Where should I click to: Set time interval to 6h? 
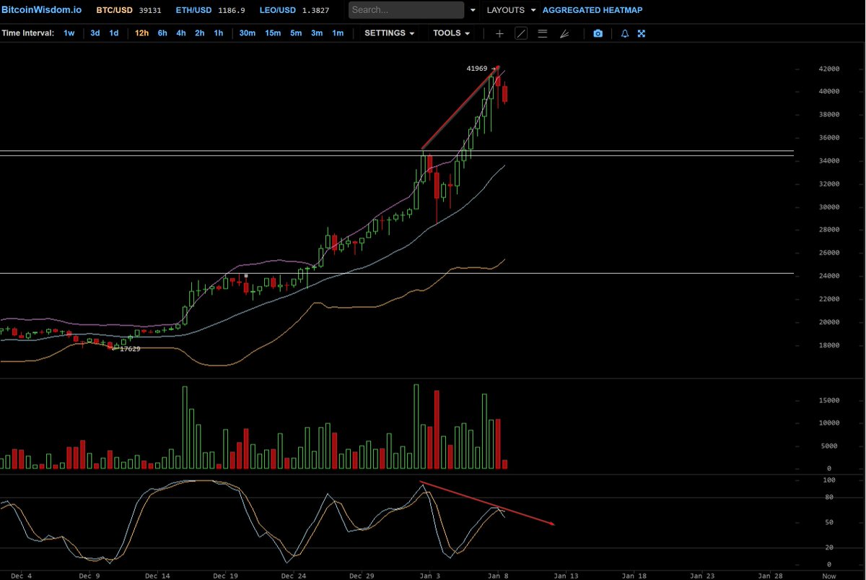pyautogui.click(x=162, y=33)
